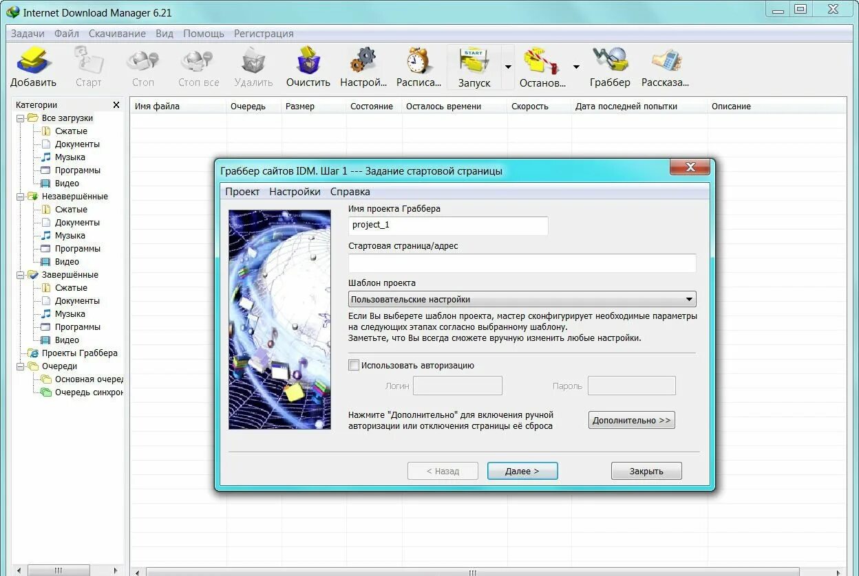The width and height of the screenshot is (859, 576).
Task: Open the Задачи menu
Action: (28, 33)
